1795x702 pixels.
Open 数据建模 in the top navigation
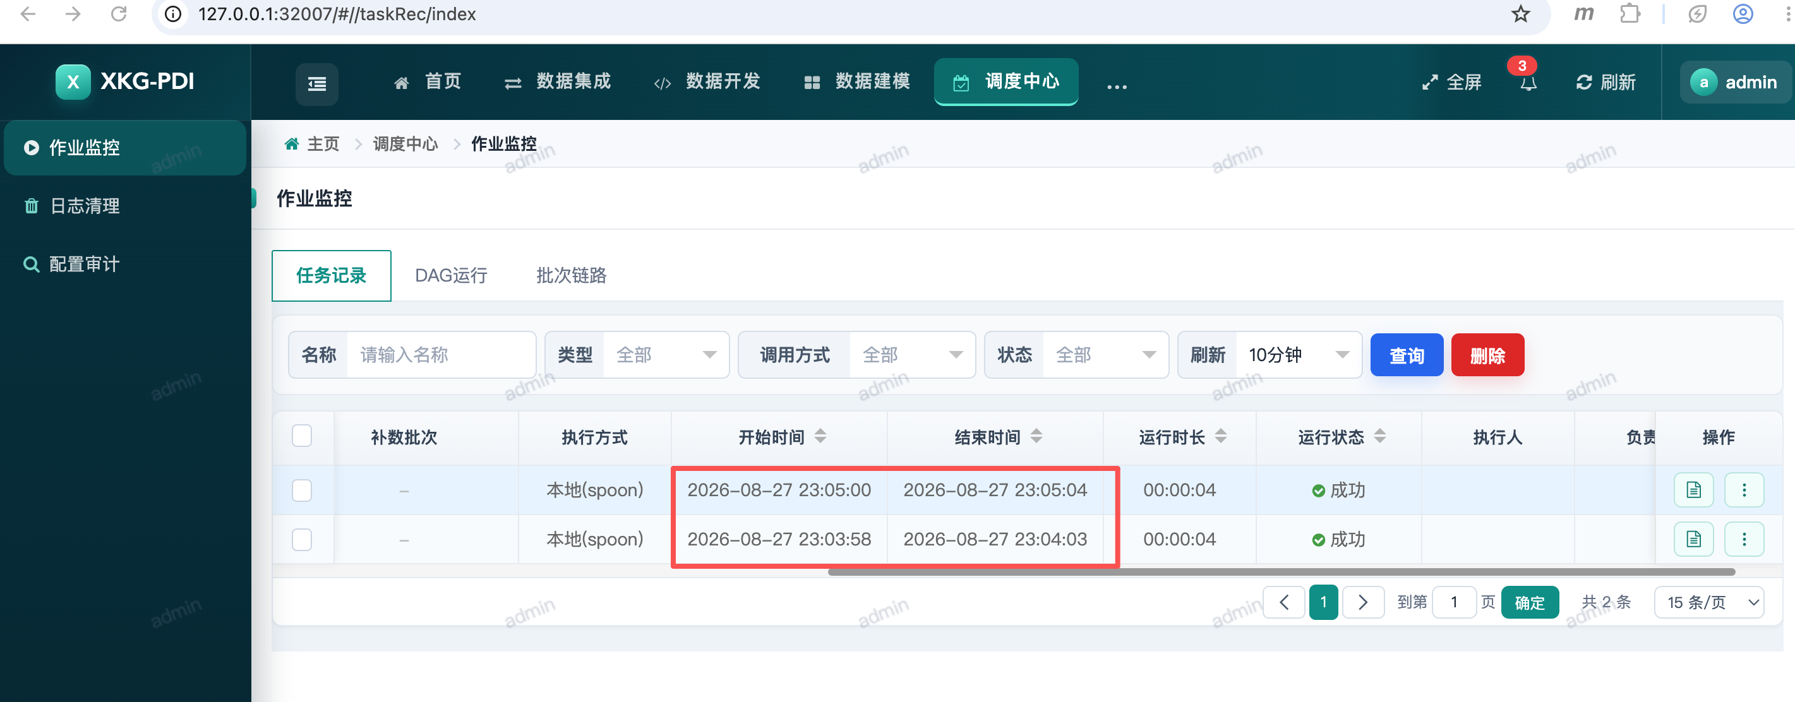pyautogui.click(x=856, y=81)
